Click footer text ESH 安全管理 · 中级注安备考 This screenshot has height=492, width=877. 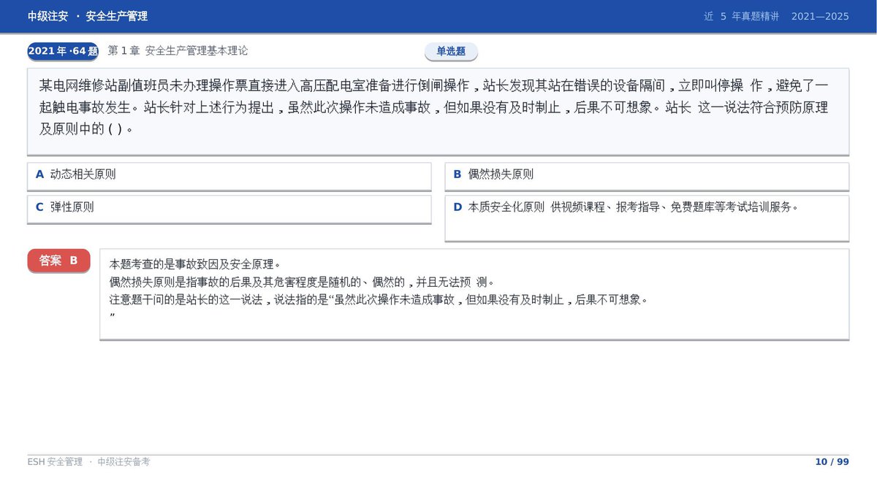[x=88, y=462]
